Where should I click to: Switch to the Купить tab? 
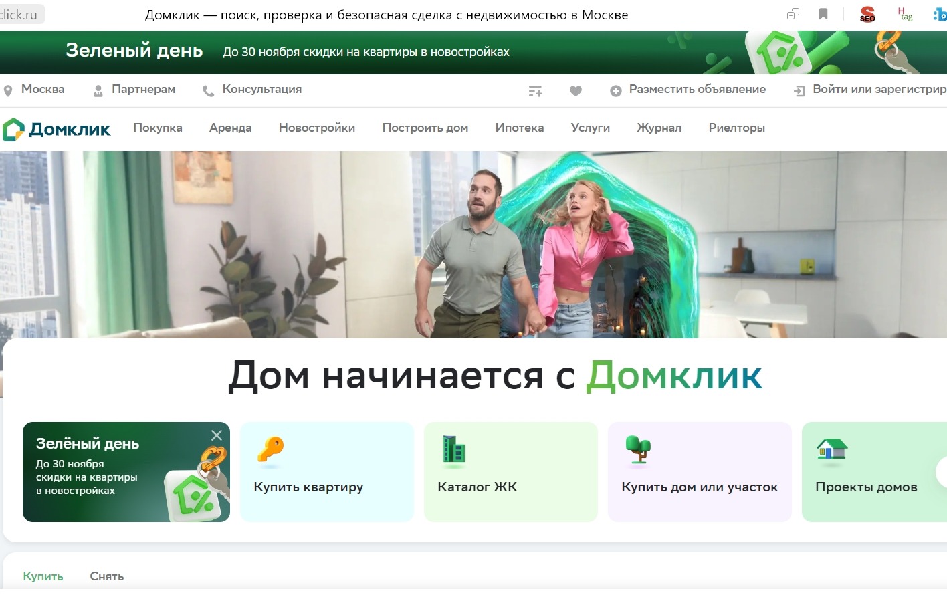[x=42, y=576]
